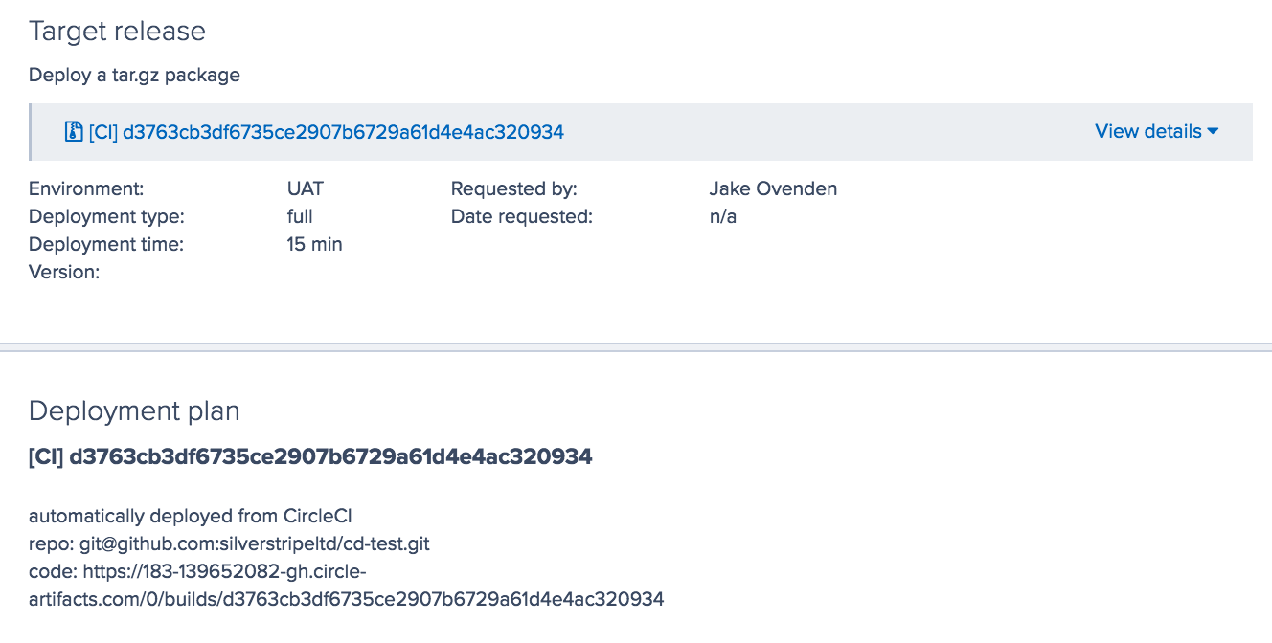
Task: Click the requester name Jake Ovenden
Action: pyautogui.click(x=774, y=188)
